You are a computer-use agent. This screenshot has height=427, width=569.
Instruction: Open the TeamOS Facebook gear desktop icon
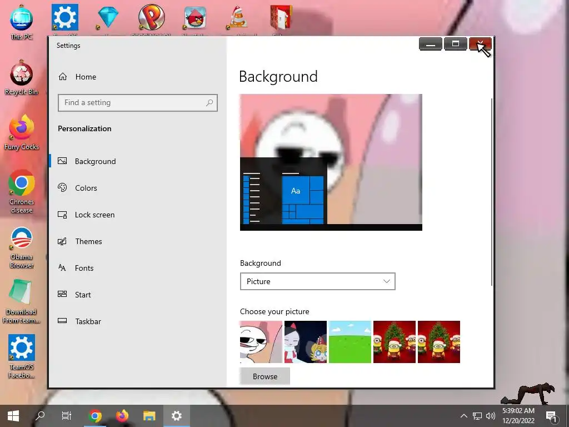[22, 356]
